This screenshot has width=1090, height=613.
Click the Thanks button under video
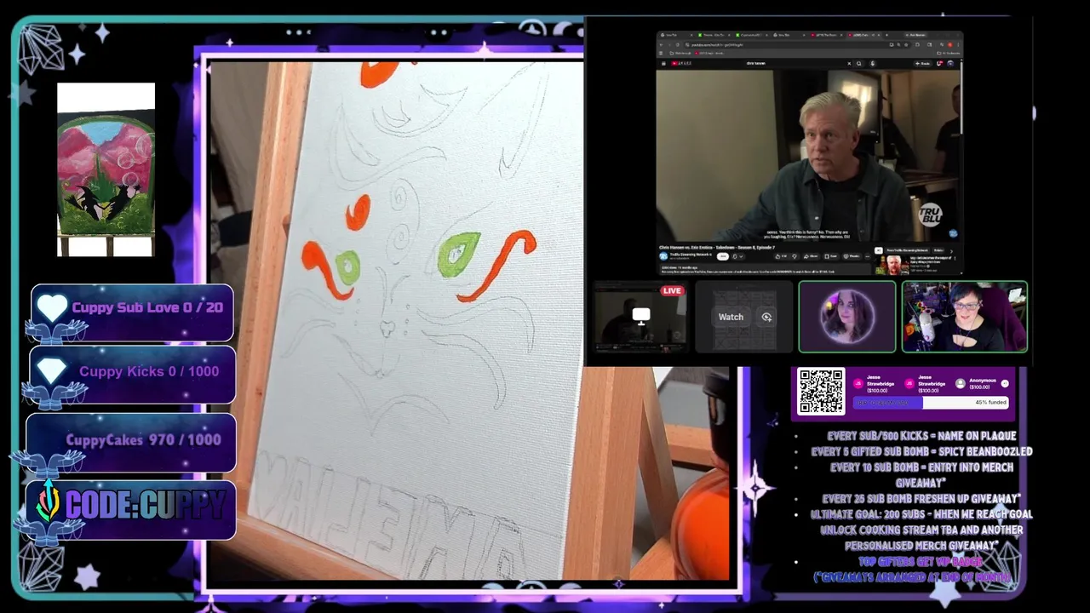coord(852,256)
